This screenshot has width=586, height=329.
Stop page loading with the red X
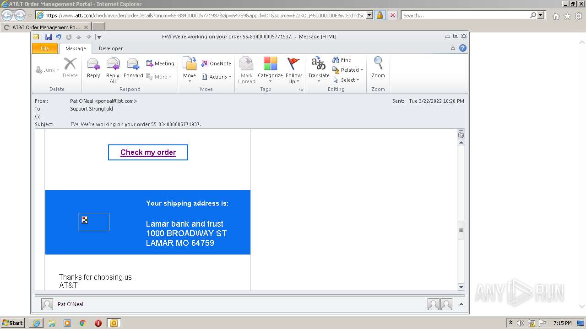(x=392, y=15)
